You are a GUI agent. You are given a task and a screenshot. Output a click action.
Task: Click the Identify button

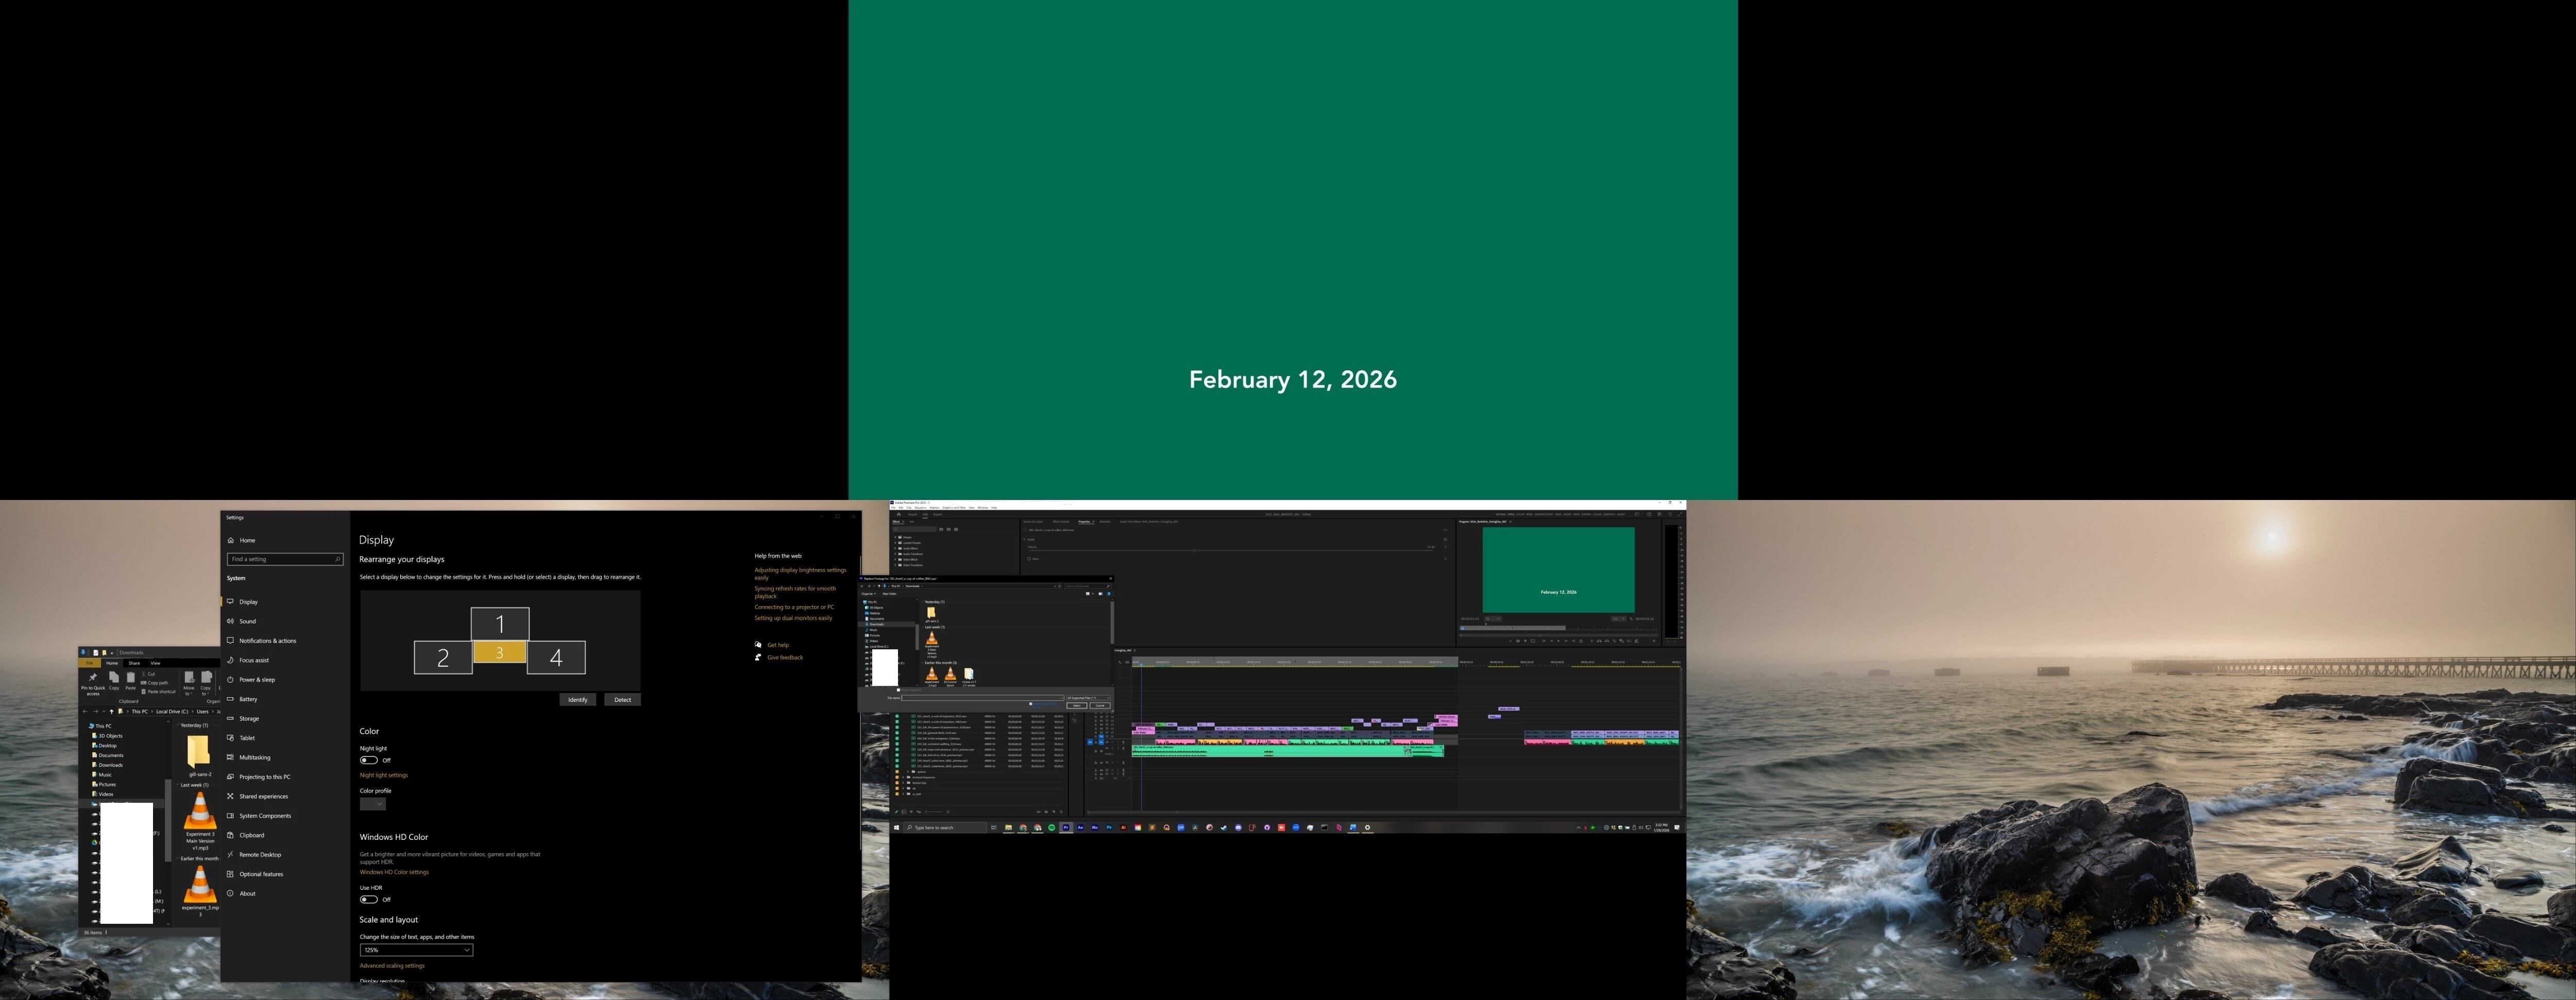point(577,699)
